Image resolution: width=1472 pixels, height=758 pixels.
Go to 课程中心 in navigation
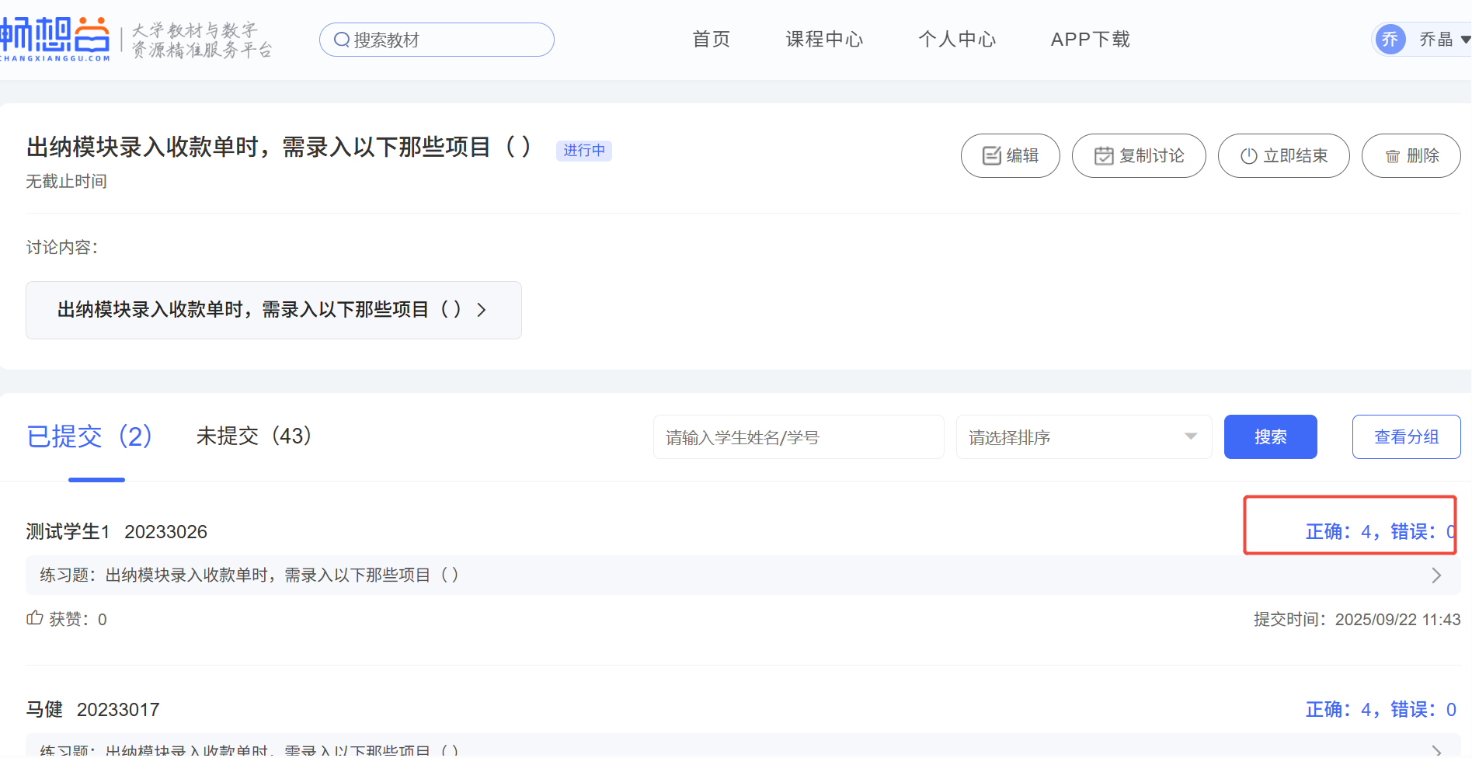824,40
